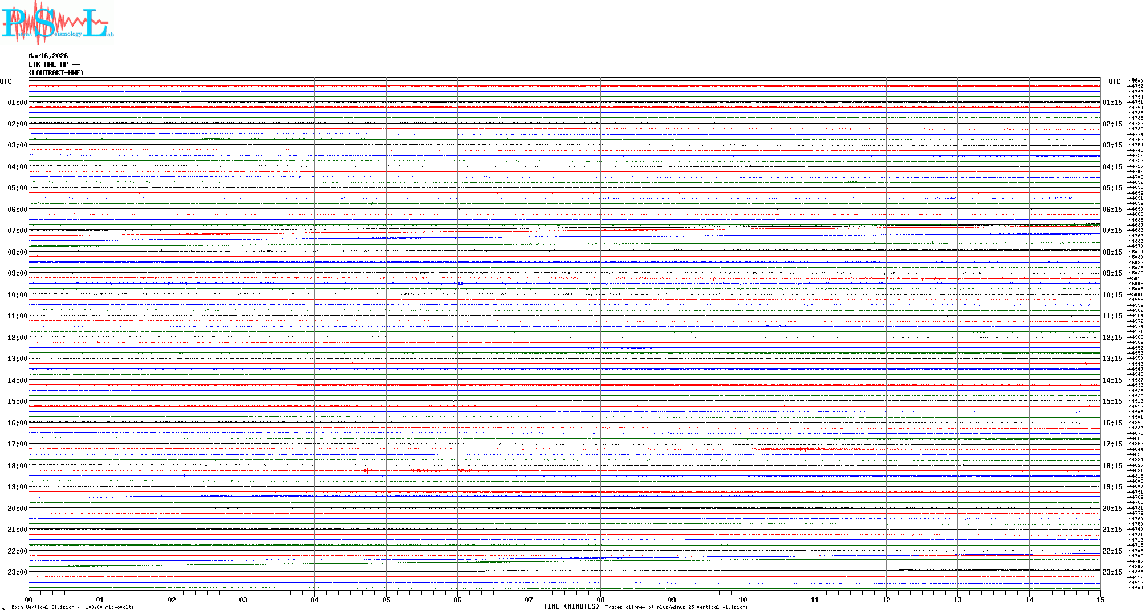Click the Each Vertical Division scale note
Screen dimensions: 1146x615
[72, 607]
